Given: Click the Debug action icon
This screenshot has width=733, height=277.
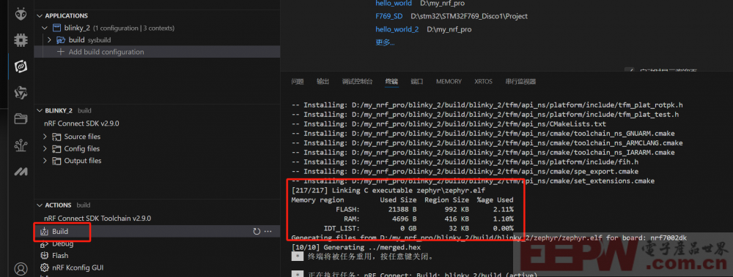Looking at the screenshot, I should click(x=45, y=243).
